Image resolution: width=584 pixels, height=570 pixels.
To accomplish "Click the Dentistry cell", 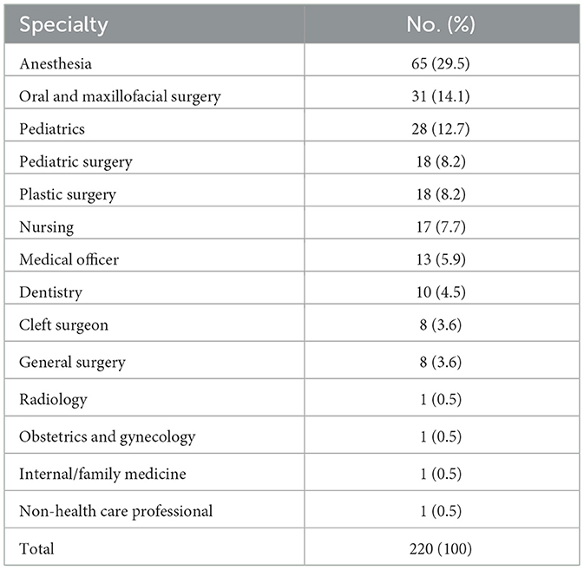I will [49, 291].
